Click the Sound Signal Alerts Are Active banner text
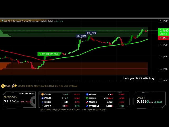Screen dimensions: 169x127 coord(48,86)
